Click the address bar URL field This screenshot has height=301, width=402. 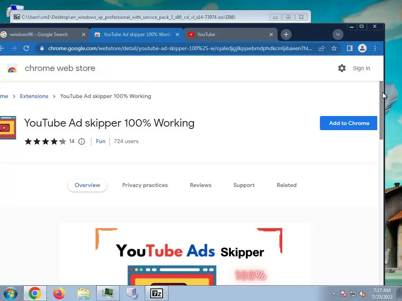[x=180, y=48]
